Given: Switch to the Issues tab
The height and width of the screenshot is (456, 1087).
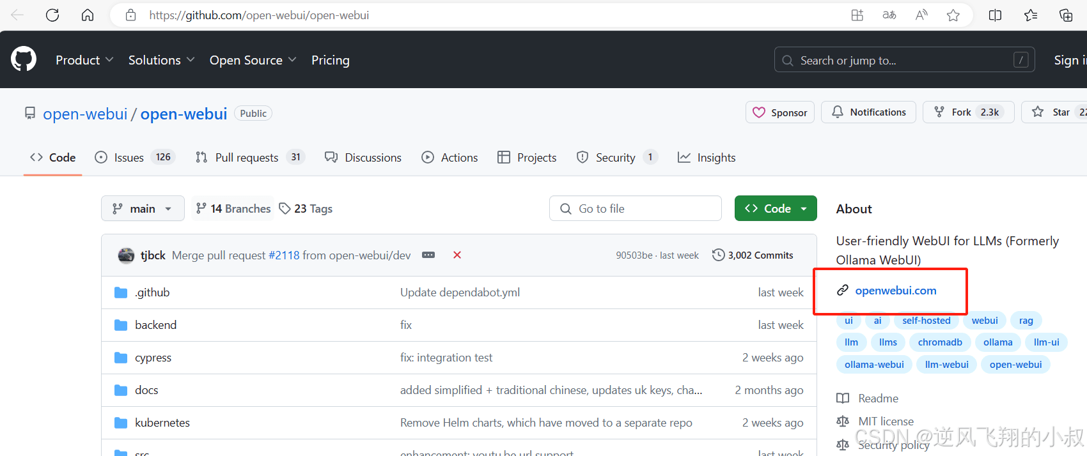Looking at the screenshot, I should coord(135,158).
